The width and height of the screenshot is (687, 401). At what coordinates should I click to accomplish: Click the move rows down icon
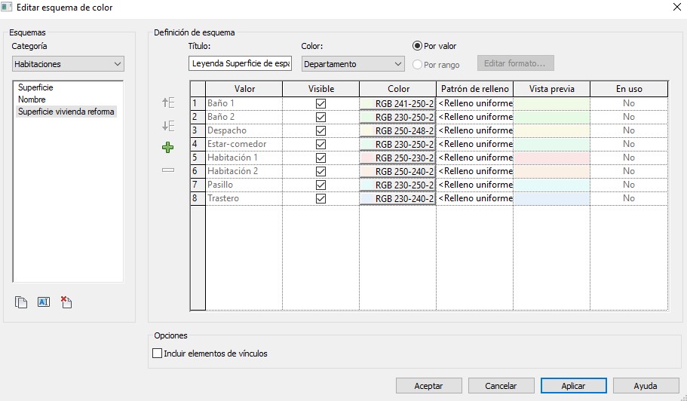click(168, 126)
